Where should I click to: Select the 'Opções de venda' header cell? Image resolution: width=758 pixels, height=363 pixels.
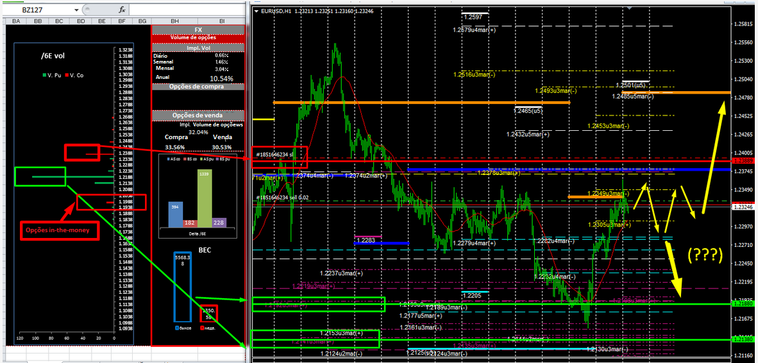198,115
